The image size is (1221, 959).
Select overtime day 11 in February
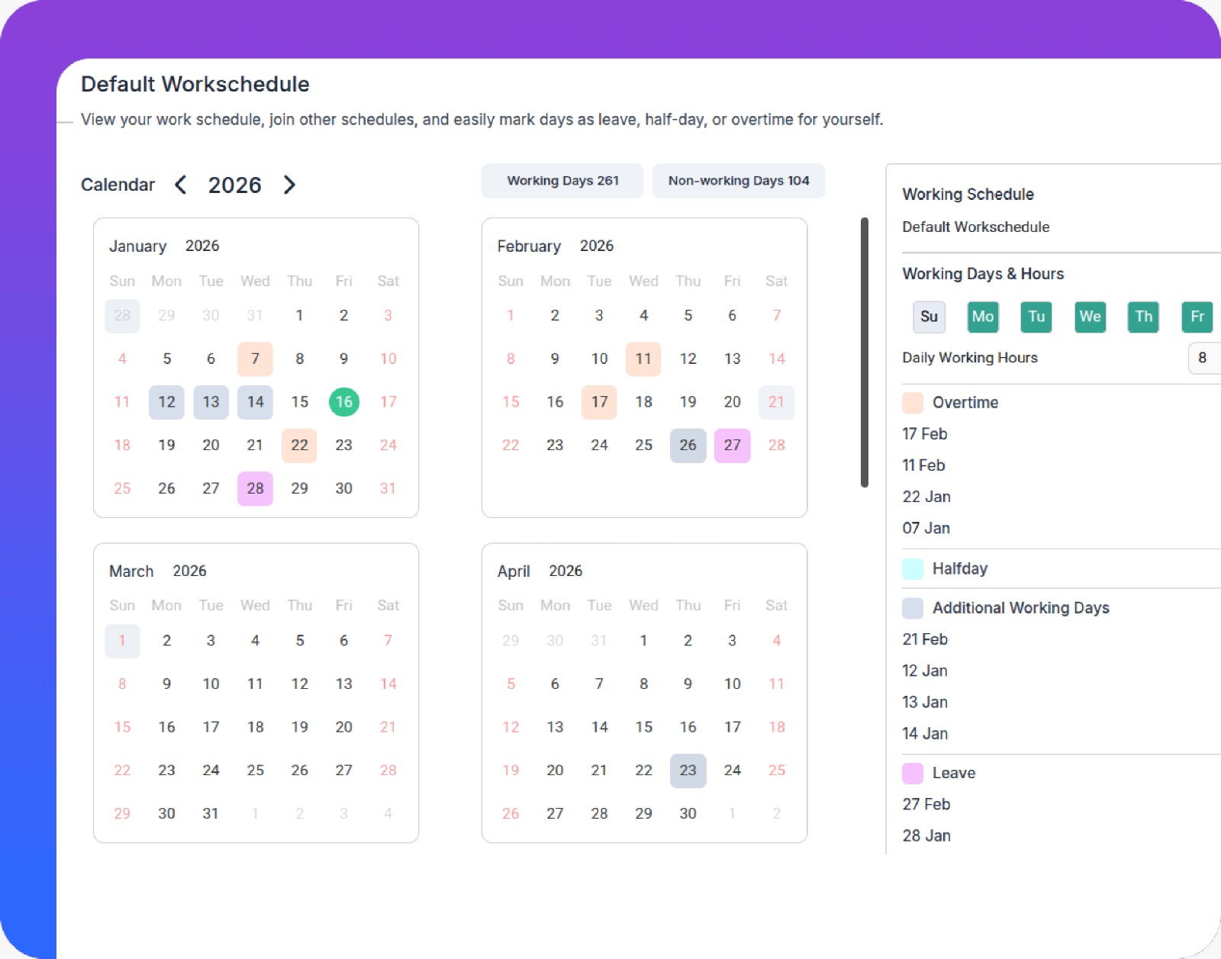643,359
